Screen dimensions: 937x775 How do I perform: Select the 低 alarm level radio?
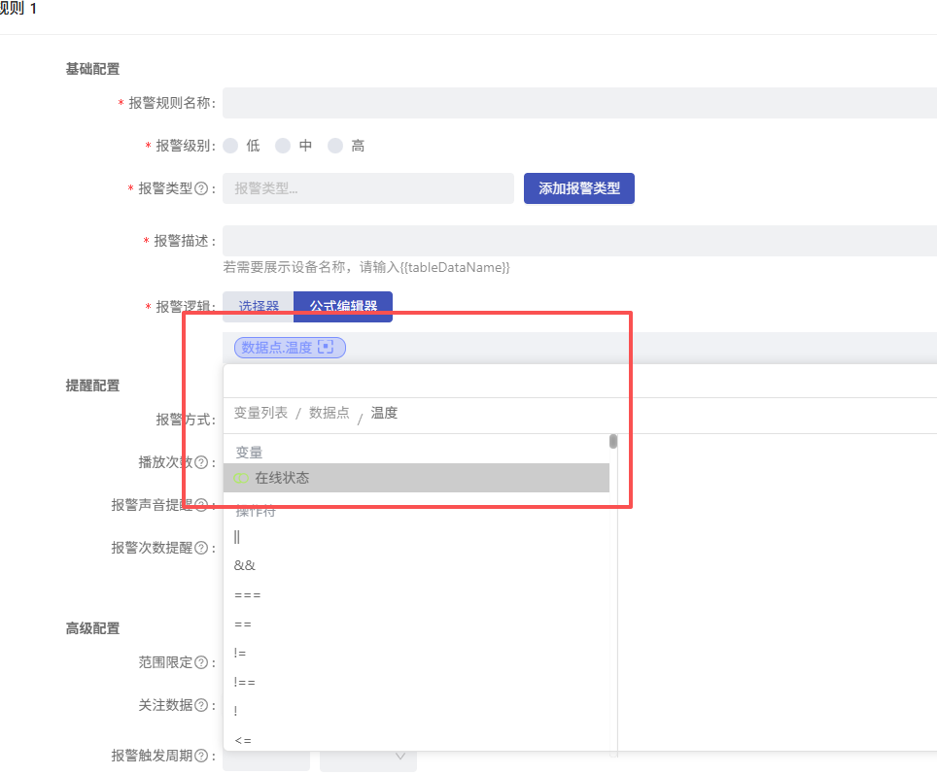click(x=230, y=146)
